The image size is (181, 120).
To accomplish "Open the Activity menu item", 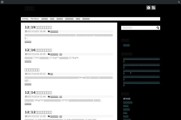I will tap(25, 19).
